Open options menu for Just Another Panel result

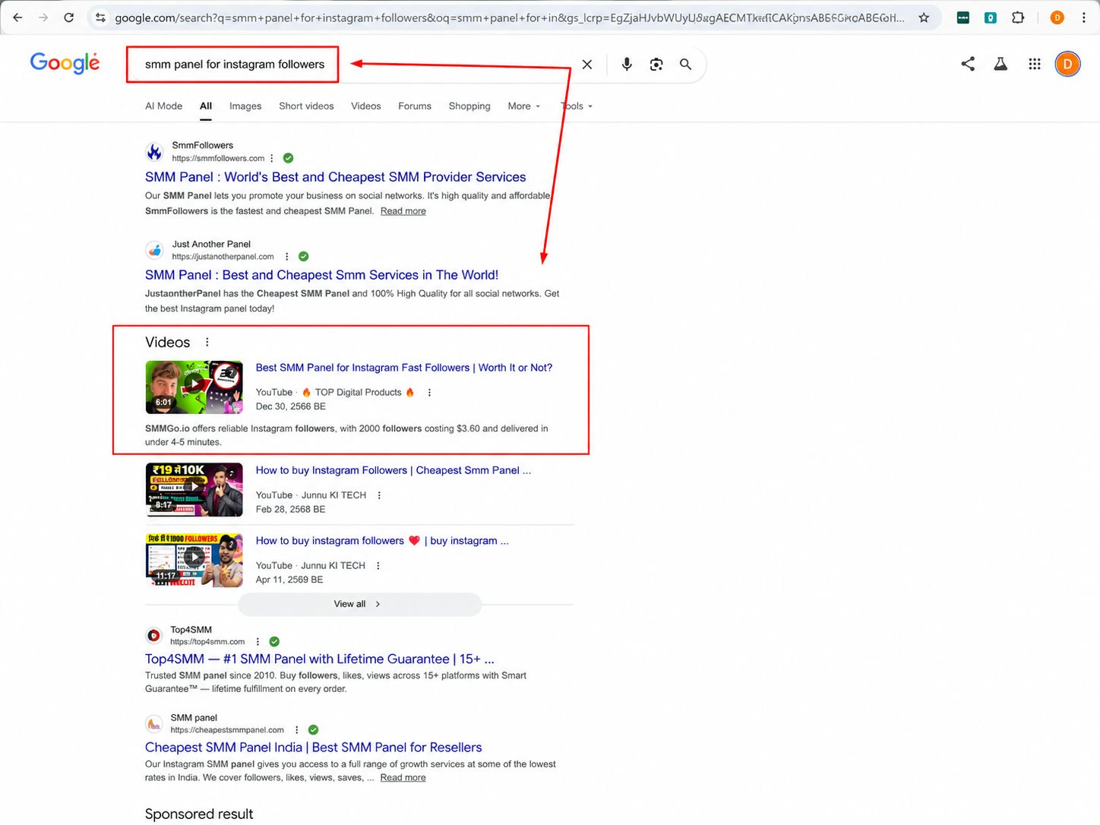coord(286,256)
